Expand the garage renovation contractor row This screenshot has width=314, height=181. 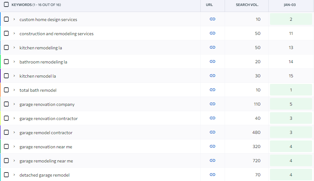[x=14, y=118]
